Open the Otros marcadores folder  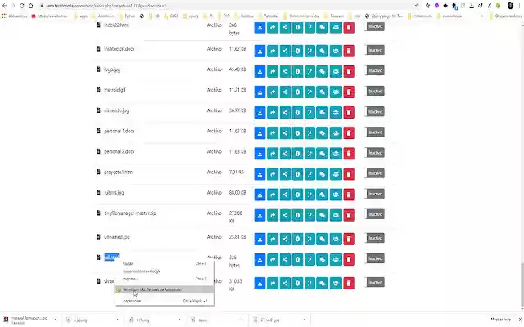click(504, 16)
